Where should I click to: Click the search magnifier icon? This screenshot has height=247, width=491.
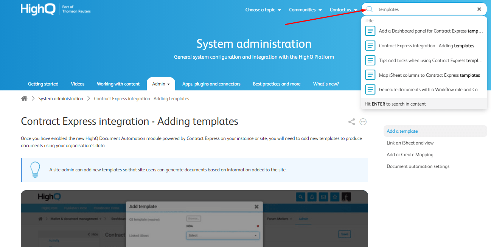370,9
